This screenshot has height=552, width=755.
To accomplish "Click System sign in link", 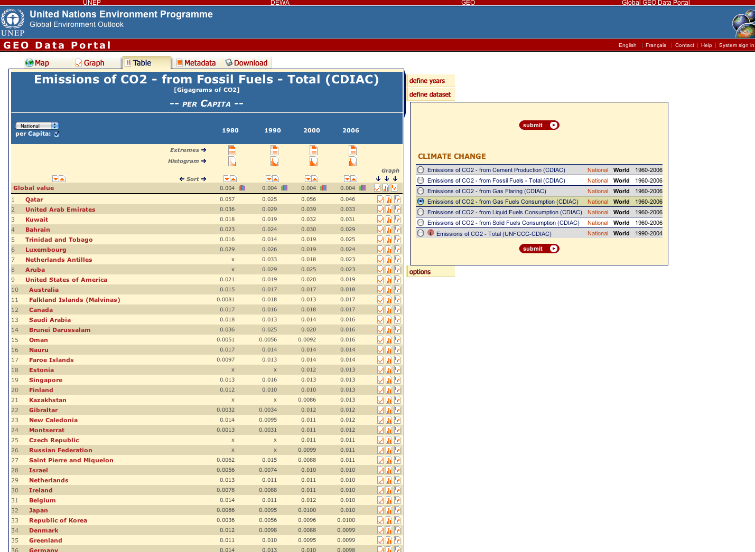I will (x=737, y=45).
